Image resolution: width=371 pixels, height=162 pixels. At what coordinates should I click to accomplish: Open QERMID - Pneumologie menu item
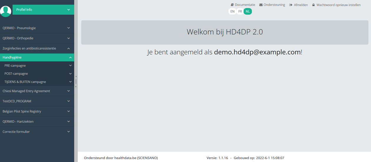(19, 28)
